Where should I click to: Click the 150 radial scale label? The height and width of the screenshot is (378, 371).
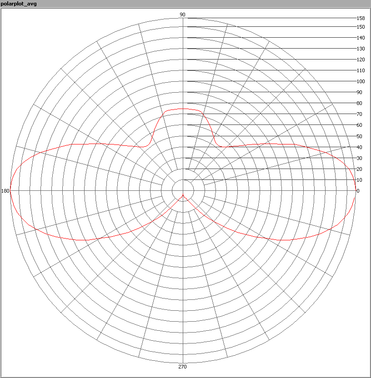click(361, 27)
